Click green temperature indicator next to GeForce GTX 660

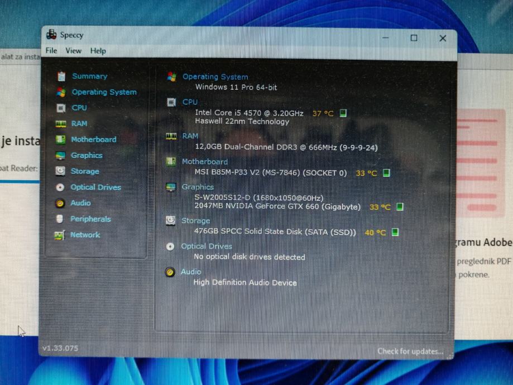(x=400, y=207)
